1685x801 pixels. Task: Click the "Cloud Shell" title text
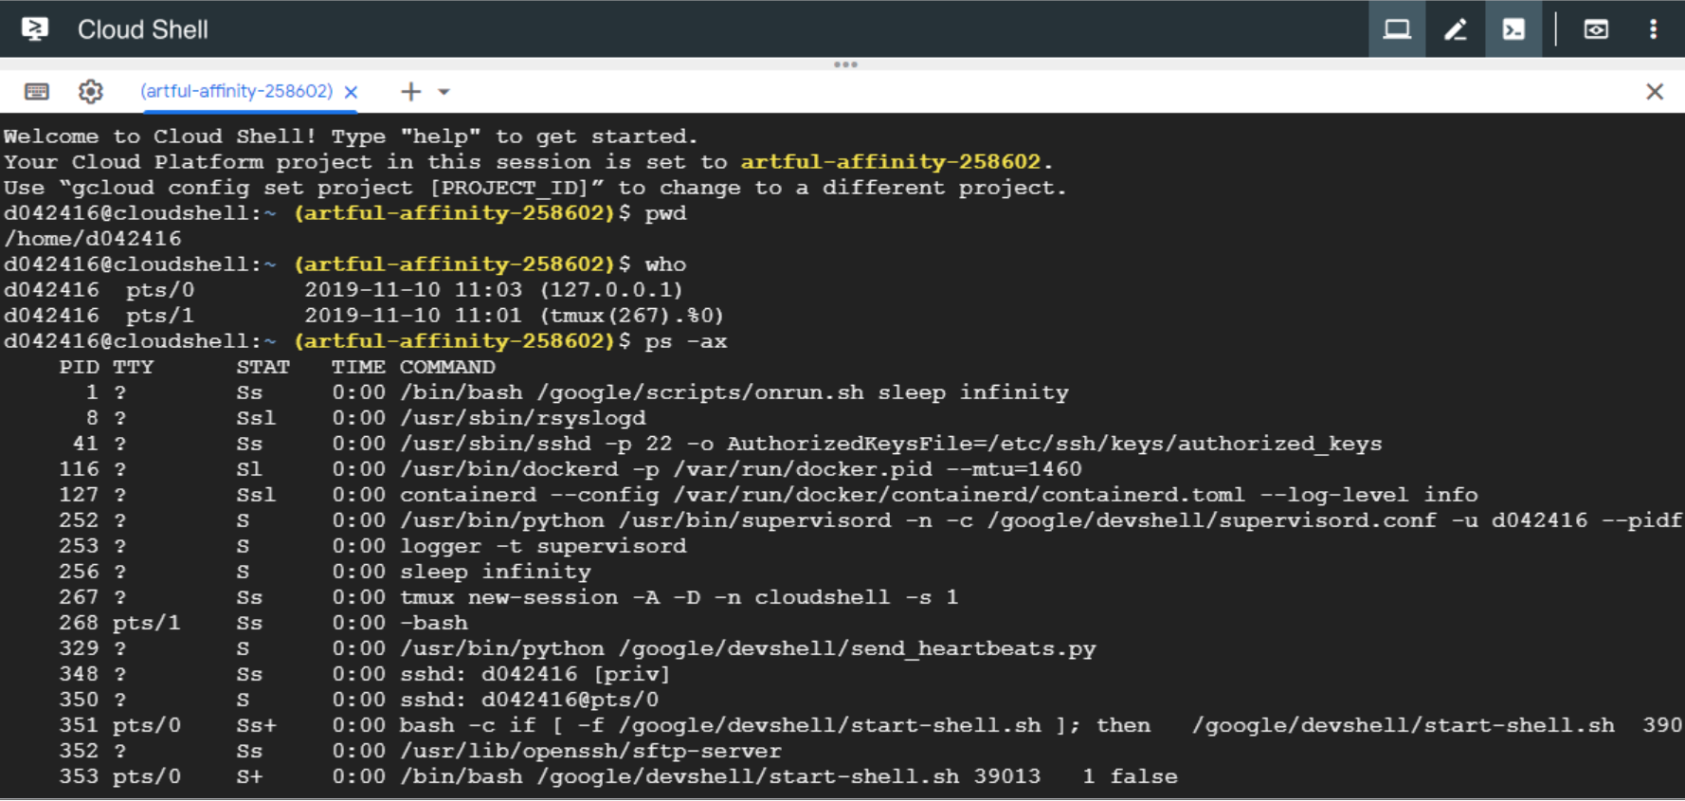tap(143, 29)
